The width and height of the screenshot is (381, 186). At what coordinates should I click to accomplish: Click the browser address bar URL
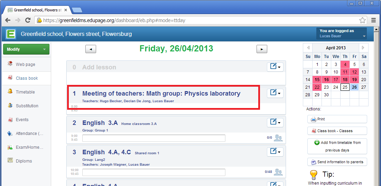point(114,20)
